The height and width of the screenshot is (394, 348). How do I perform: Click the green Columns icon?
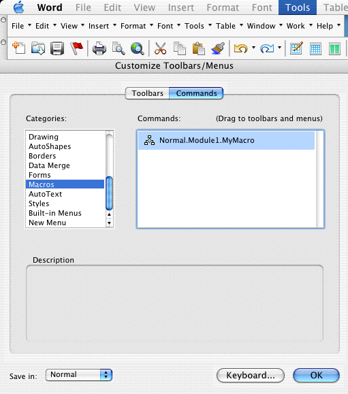[x=334, y=49]
